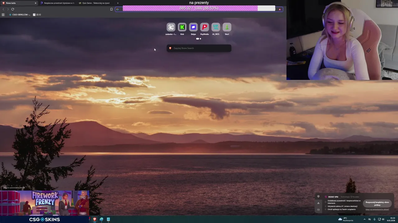Open a new tab with plus button
Viewport: 398px width, 223px height.
click(x=118, y=3)
